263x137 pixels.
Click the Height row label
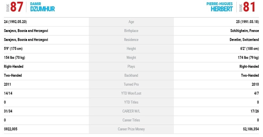point(131,49)
